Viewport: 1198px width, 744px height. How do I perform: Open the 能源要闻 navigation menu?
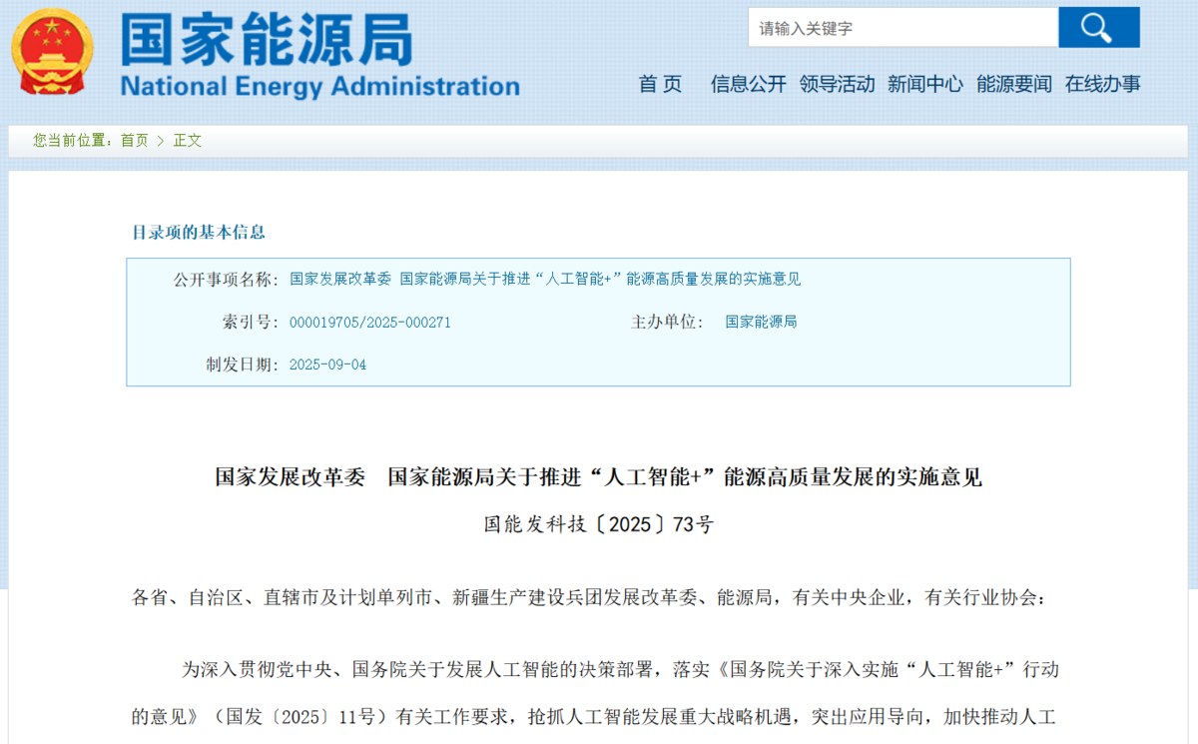(1014, 84)
